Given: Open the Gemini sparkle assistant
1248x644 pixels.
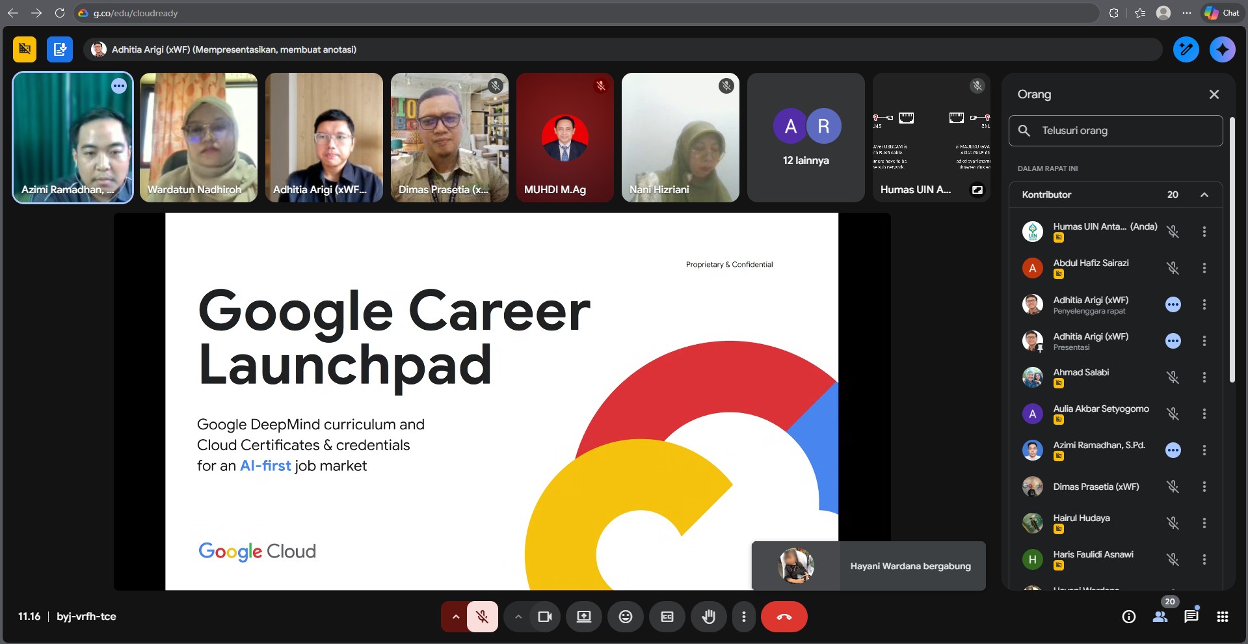Looking at the screenshot, I should point(1223,49).
